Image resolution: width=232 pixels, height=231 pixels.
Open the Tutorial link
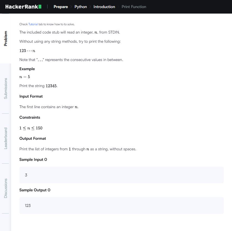click(x=33, y=24)
